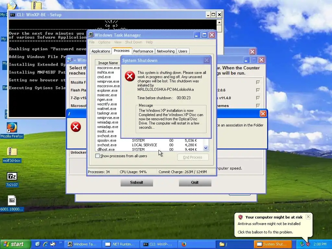Launch Internet Explorer from quick launch
Viewport: 332px width, 249px height.
45,244
